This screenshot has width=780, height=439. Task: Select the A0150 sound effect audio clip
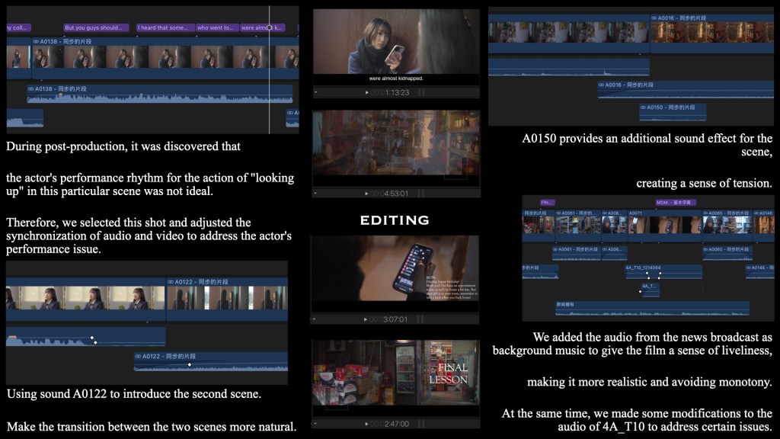click(673, 111)
